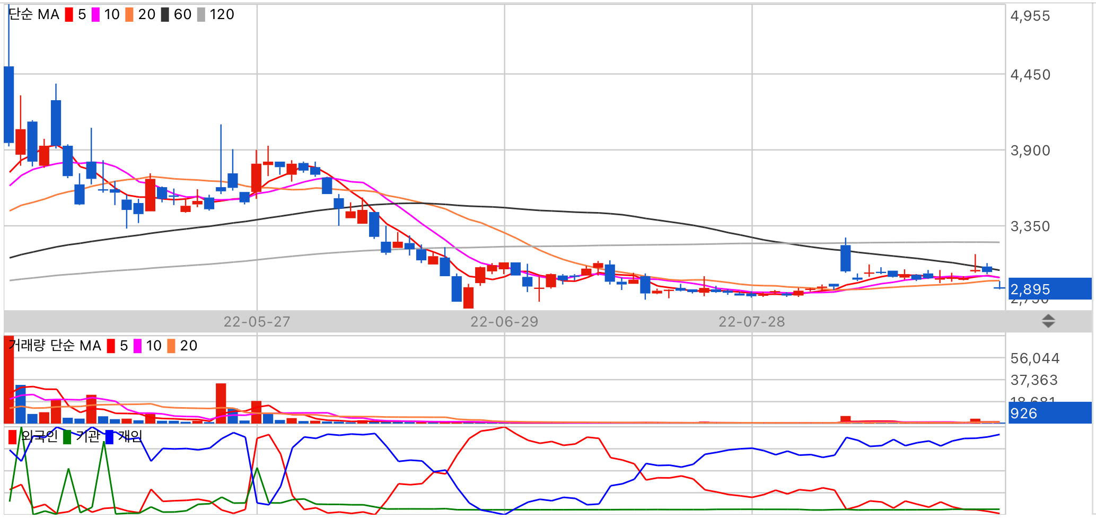Click the 22-07-28 date label
This screenshot has width=1096, height=519.
[x=751, y=322]
